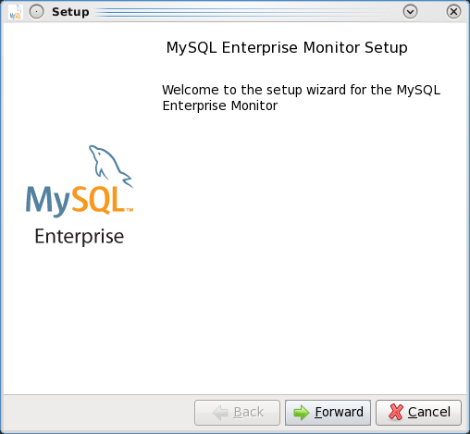
Task: Go to previous step with the Back button
Action: pyautogui.click(x=237, y=413)
